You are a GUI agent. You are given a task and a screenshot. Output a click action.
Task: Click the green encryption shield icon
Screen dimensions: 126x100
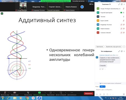pyautogui.click(x=2, y=14)
